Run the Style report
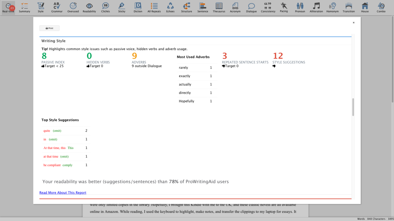This screenshot has width=394, height=221. (41, 7)
